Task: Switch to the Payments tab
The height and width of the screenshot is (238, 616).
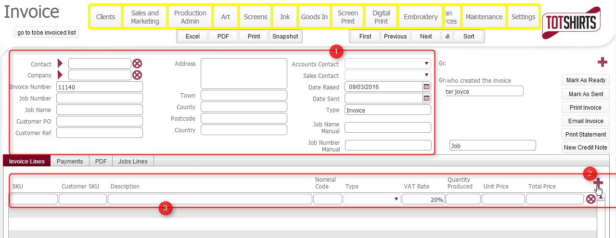Action: 70,162
